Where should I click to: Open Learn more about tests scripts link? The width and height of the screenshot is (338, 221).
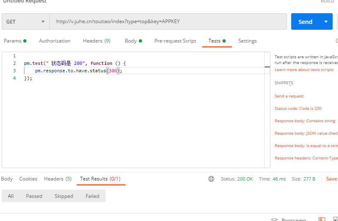[x=304, y=70]
